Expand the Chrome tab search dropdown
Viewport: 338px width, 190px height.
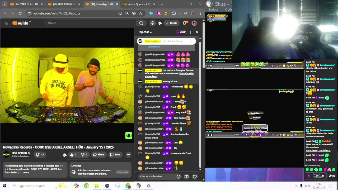4,4
